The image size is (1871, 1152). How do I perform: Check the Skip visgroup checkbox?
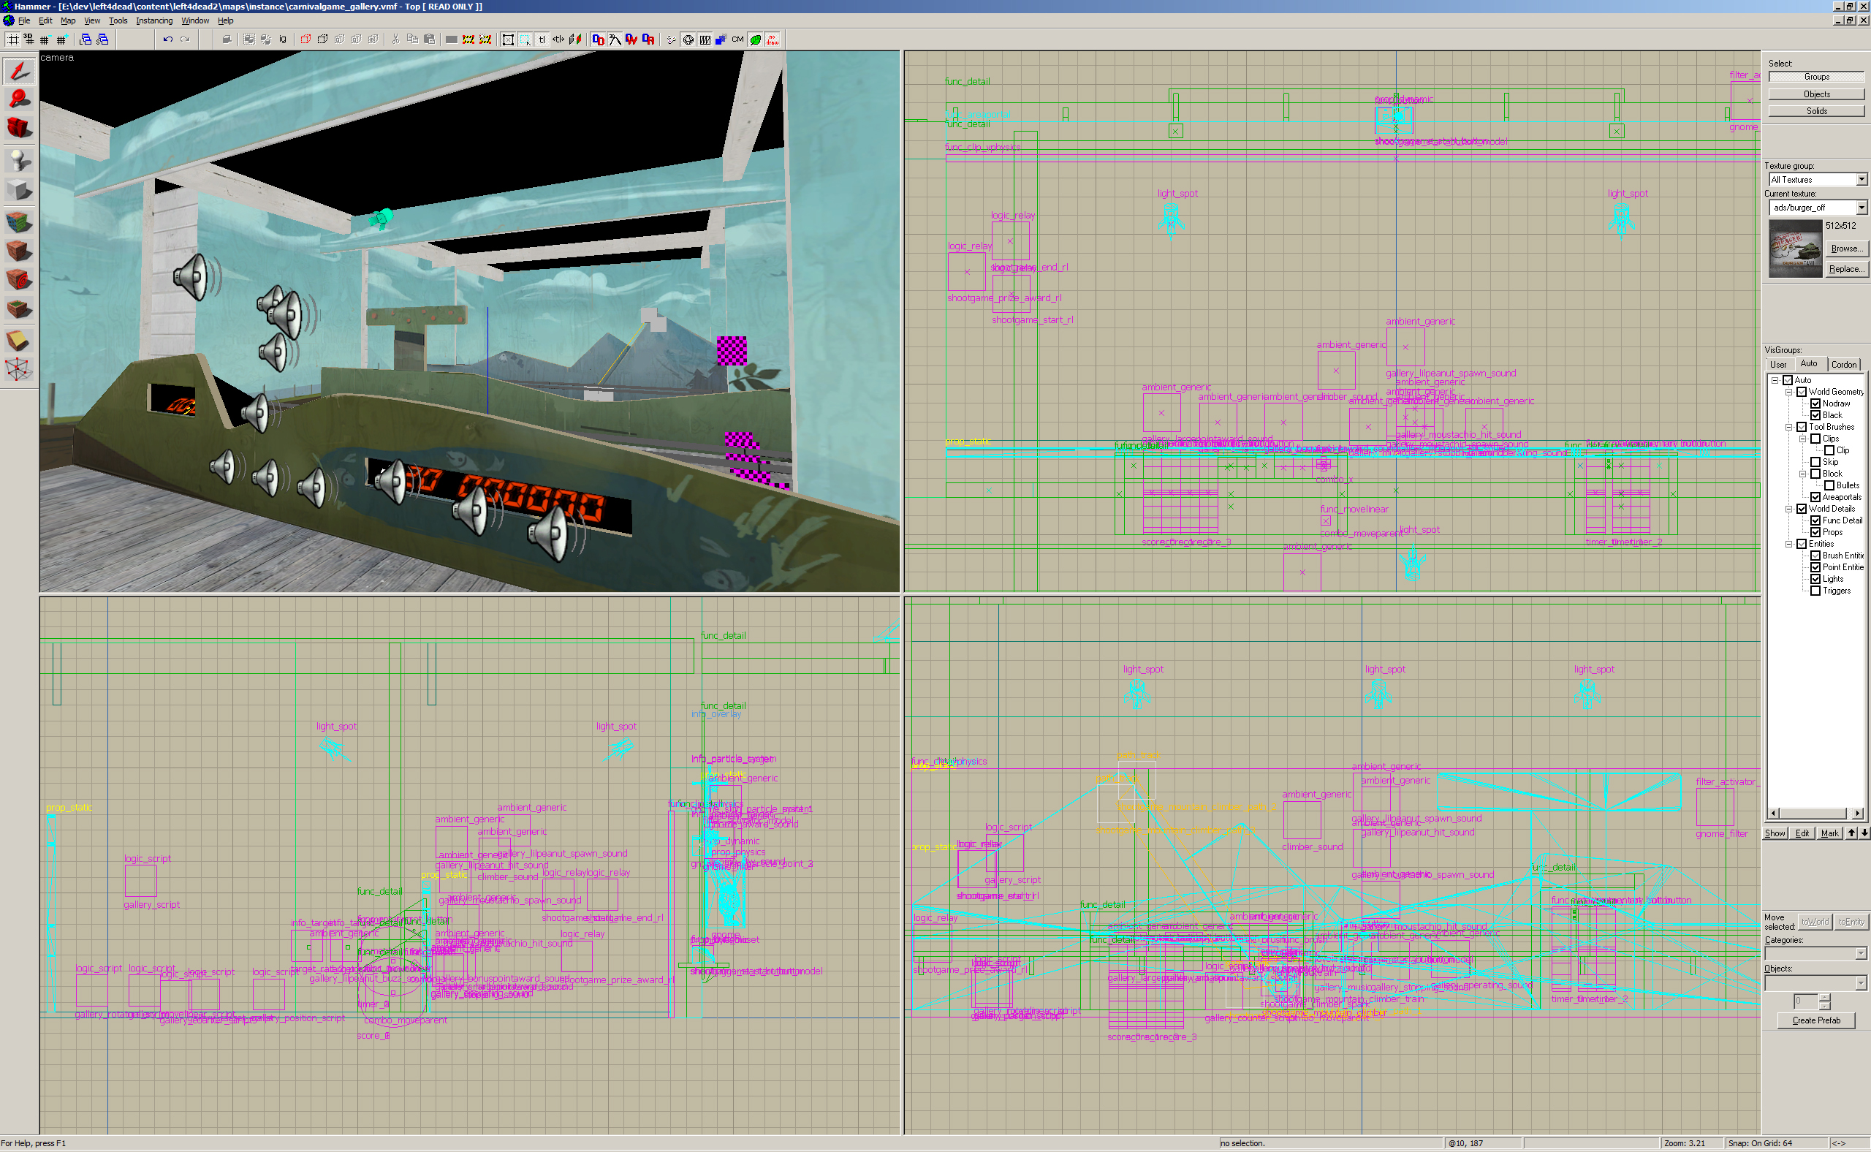point(1815,462)
